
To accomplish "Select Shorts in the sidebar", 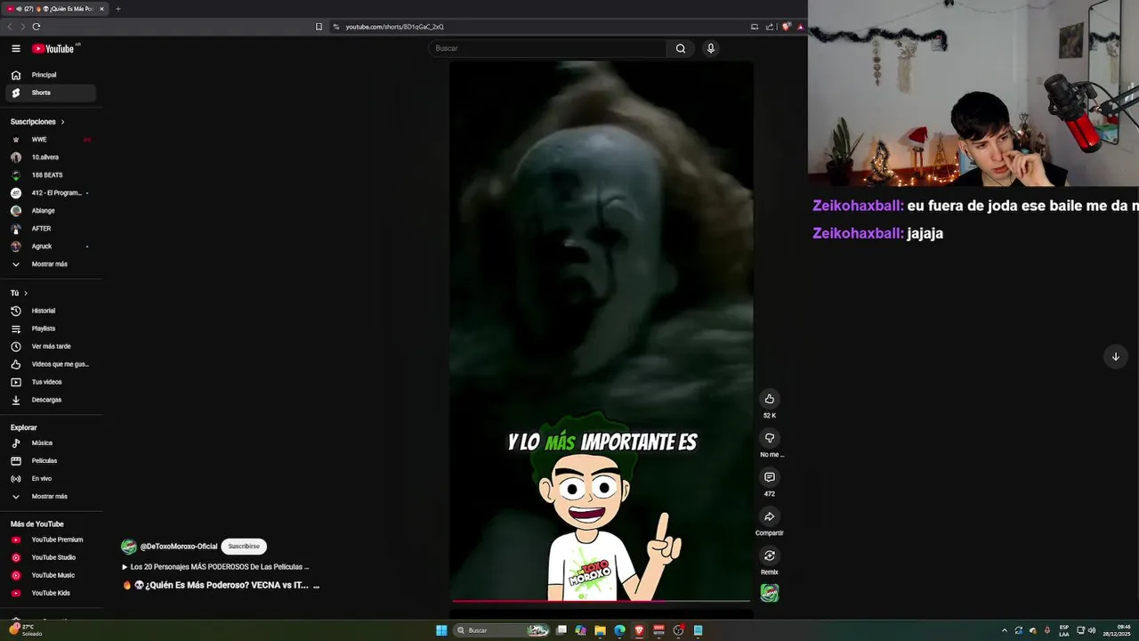I will coord(51,93).
